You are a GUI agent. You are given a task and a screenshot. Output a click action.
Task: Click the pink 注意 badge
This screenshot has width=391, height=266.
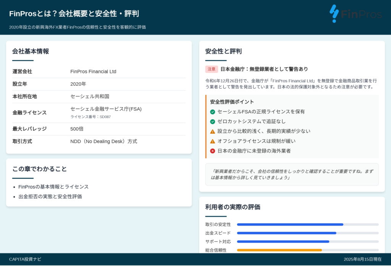(x=212, y=69)
